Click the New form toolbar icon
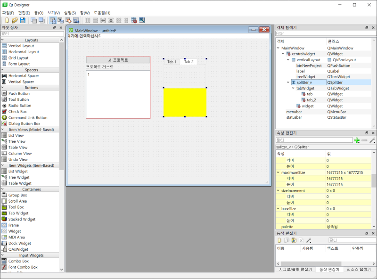This screenshot has width=377, height=279. coord(7,20)
